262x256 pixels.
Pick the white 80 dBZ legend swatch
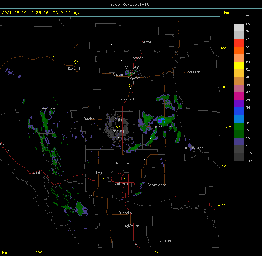[x=239, y=28]
